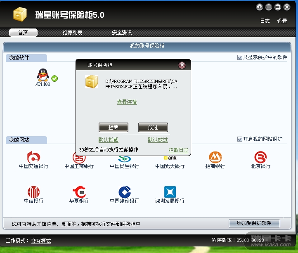Click the 我的软件 section header

26,58
